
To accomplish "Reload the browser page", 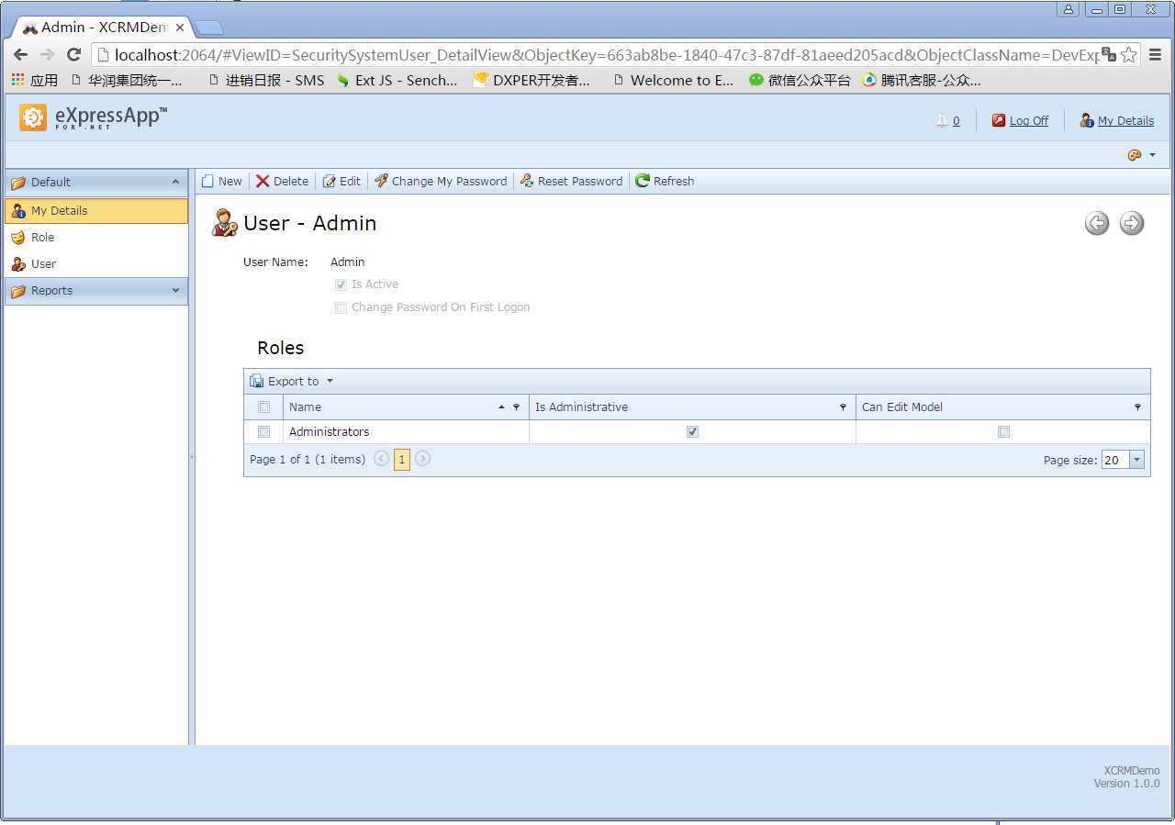I will [74, 55].
